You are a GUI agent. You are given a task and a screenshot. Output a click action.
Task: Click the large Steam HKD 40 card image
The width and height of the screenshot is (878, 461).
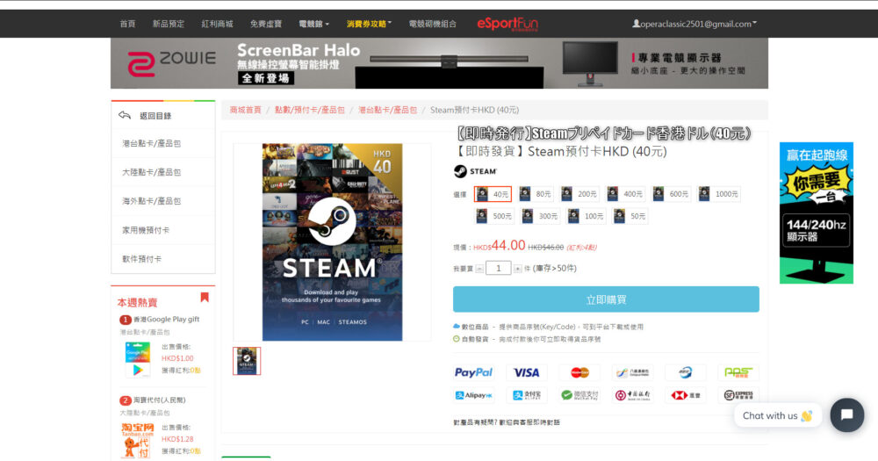[332, 242]
